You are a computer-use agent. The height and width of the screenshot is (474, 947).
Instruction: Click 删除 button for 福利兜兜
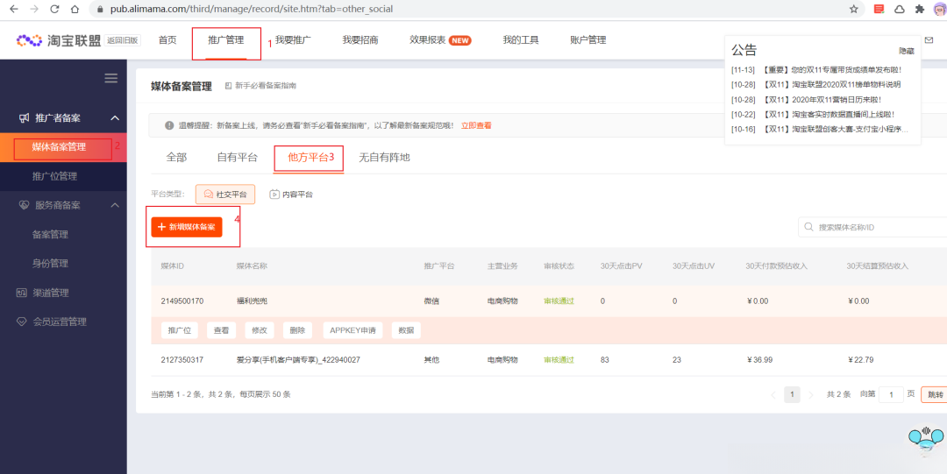(x=297, y=330)
